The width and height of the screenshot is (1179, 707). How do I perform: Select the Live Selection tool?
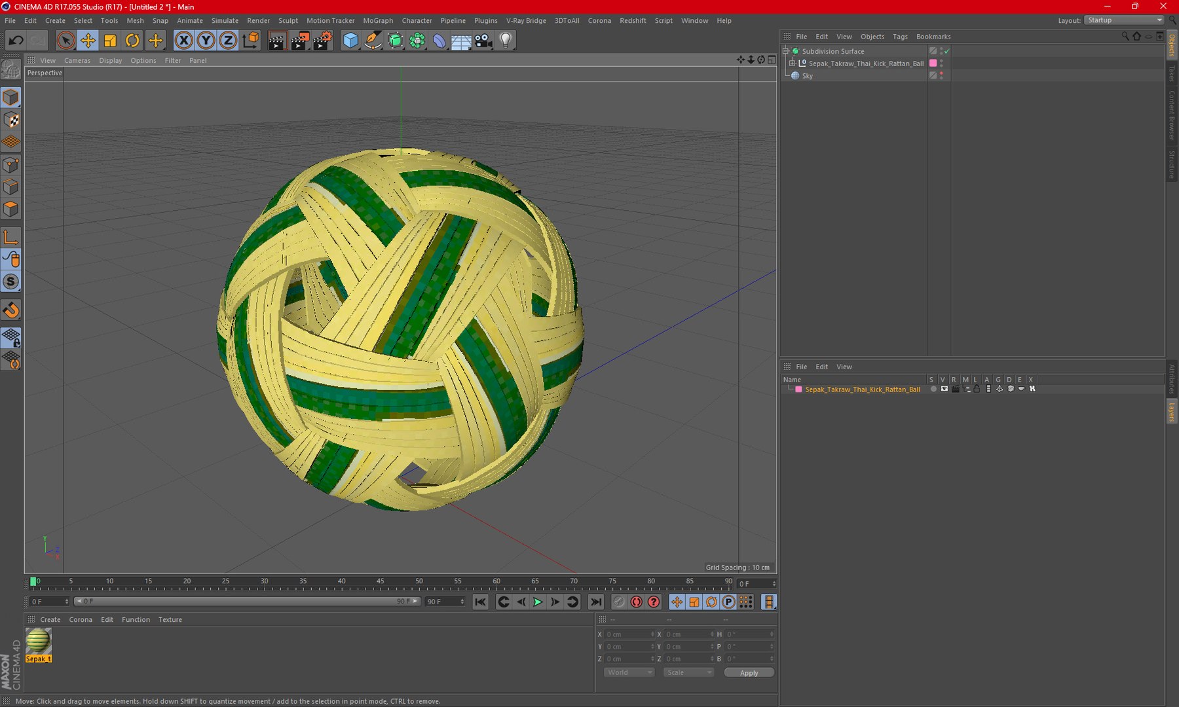65,41
